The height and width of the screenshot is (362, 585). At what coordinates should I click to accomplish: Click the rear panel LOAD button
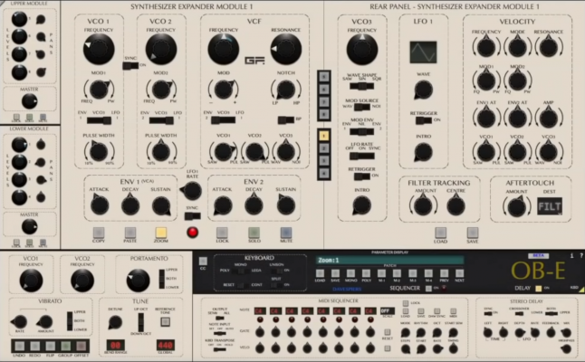pyautogui.click(x=441, y=233)
